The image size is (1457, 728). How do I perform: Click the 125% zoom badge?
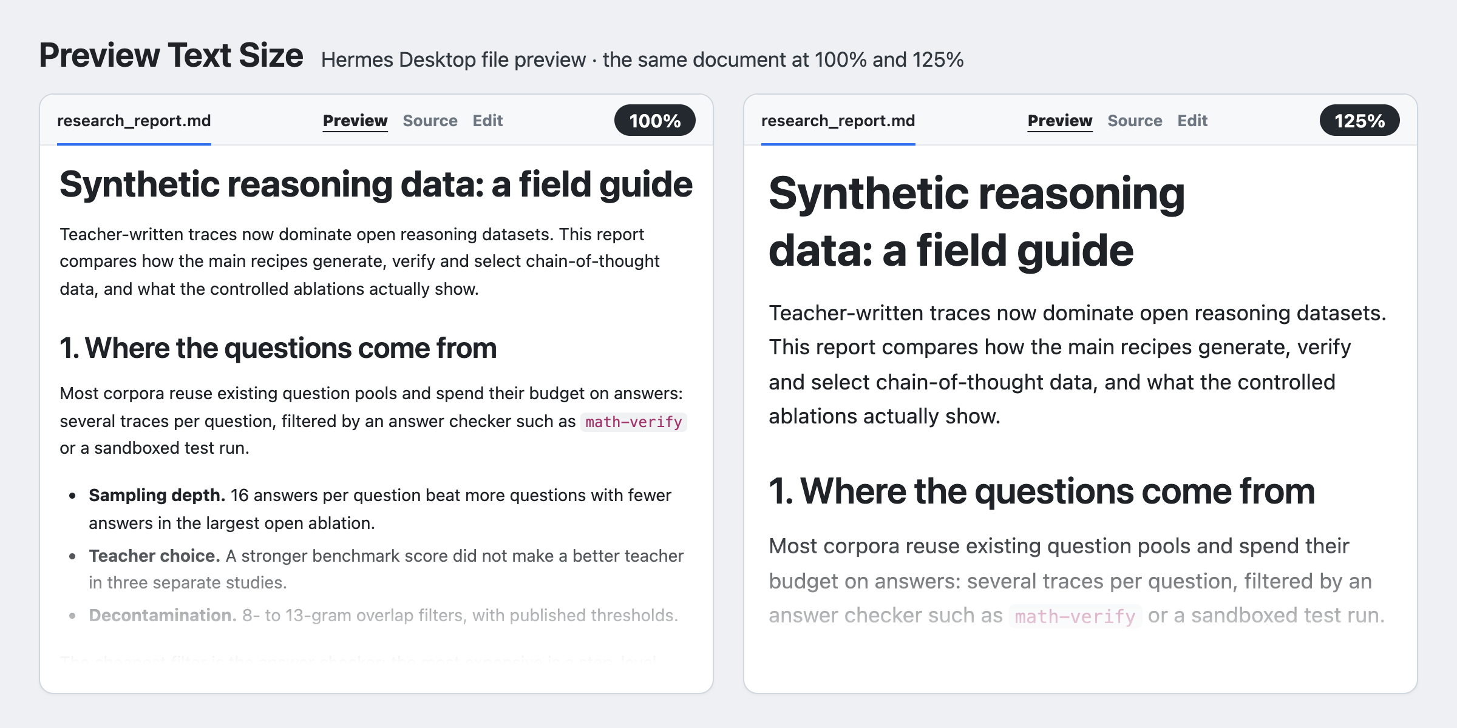click(1360, 121)
